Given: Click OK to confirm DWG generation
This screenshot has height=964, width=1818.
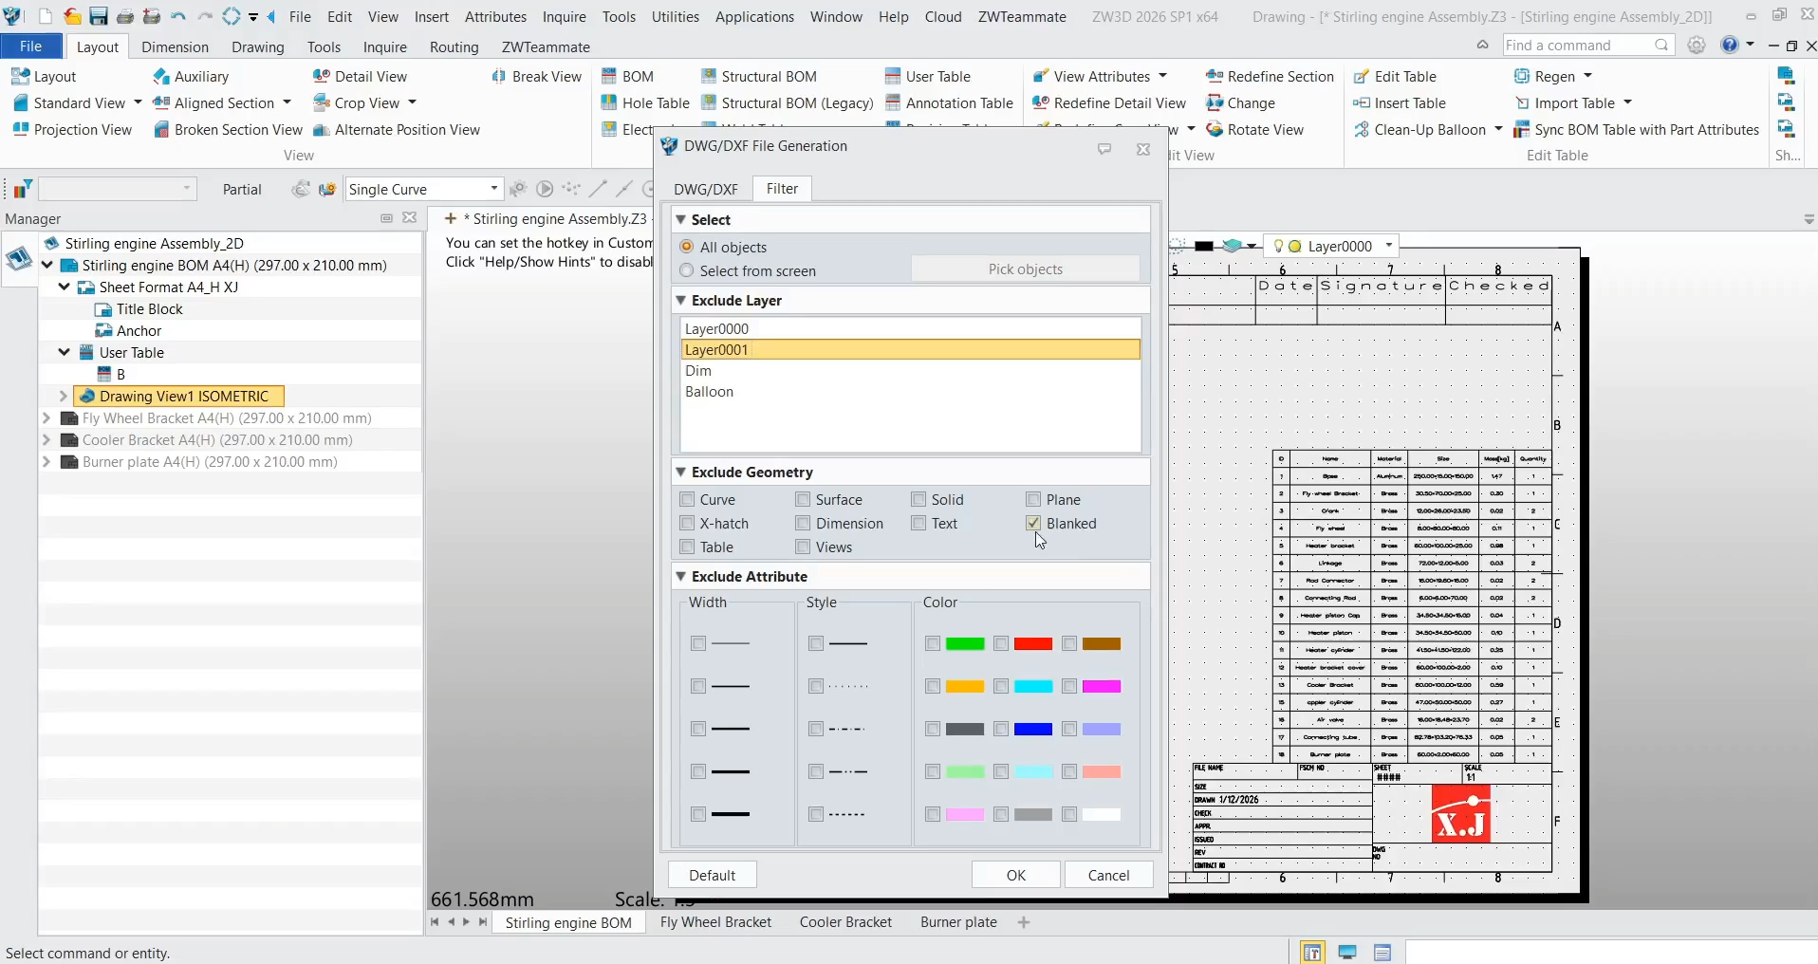Looking at the screenshot, I should [x=1015, y=874].
